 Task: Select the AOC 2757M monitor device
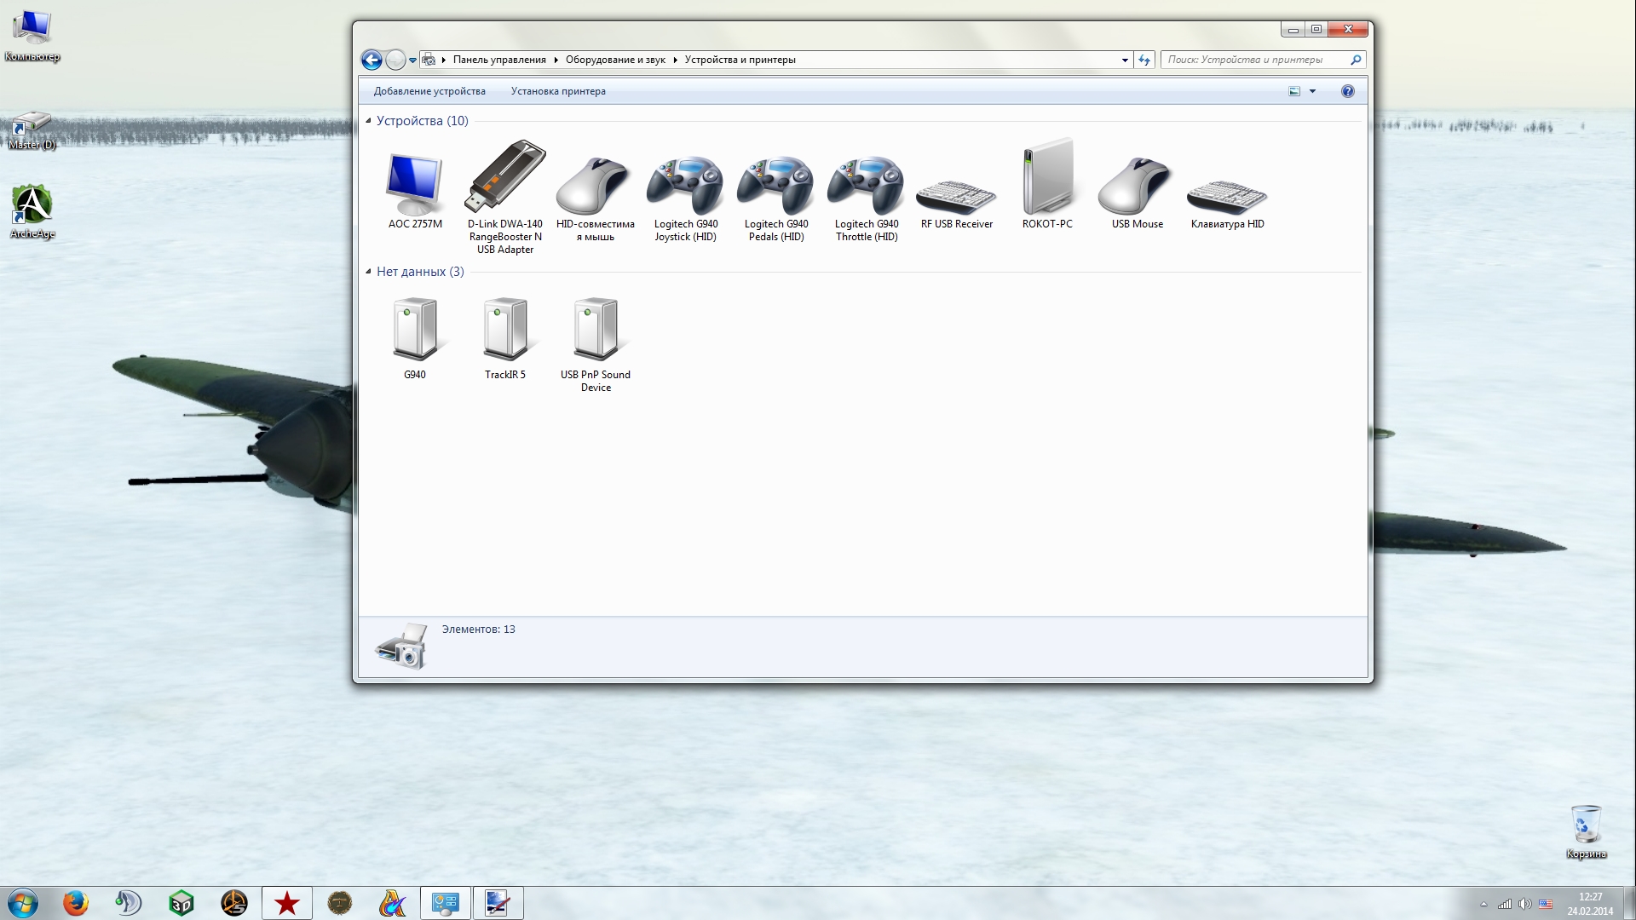[414, 184]
